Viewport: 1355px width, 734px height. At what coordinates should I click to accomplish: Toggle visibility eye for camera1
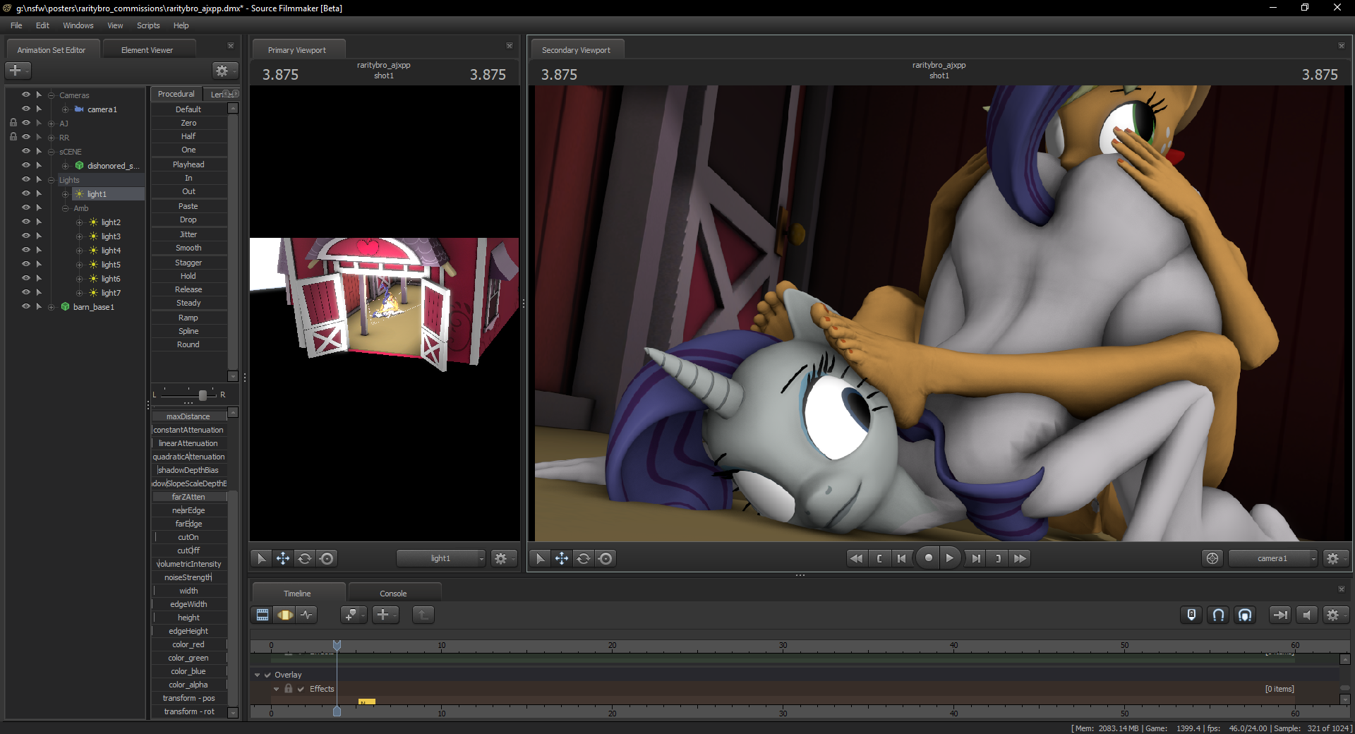coord(26,109)
